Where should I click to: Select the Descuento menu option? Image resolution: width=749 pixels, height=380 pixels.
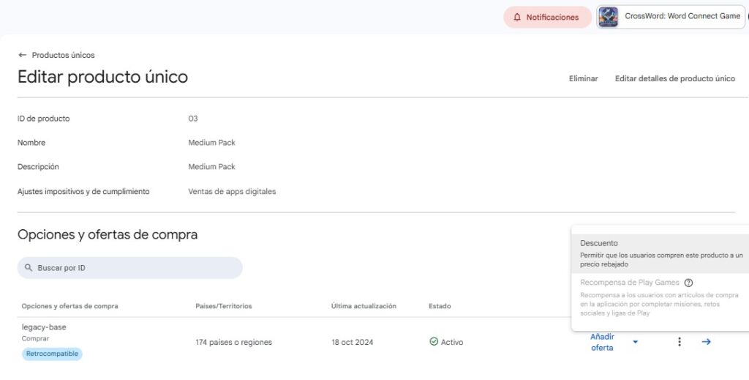(x=661, y=253)
